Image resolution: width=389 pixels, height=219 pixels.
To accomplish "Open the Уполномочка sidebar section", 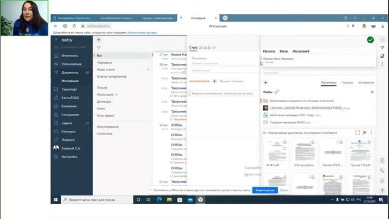I will point(72,64).
